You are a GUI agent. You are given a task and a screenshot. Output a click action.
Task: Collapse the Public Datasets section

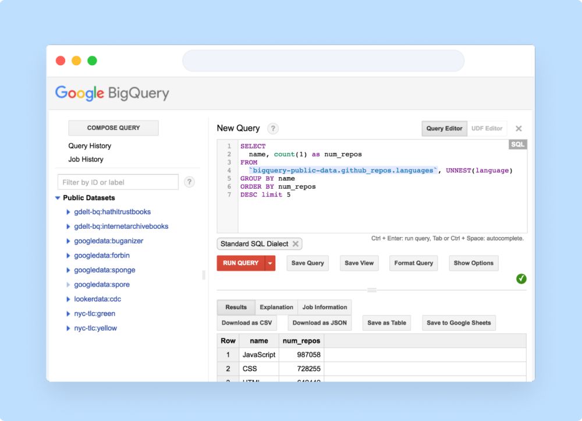click(x=58, y=198)
